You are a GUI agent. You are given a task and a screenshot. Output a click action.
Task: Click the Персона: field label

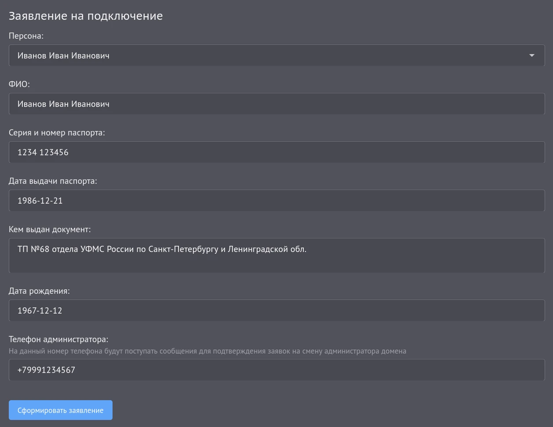[x=26, y=36]
